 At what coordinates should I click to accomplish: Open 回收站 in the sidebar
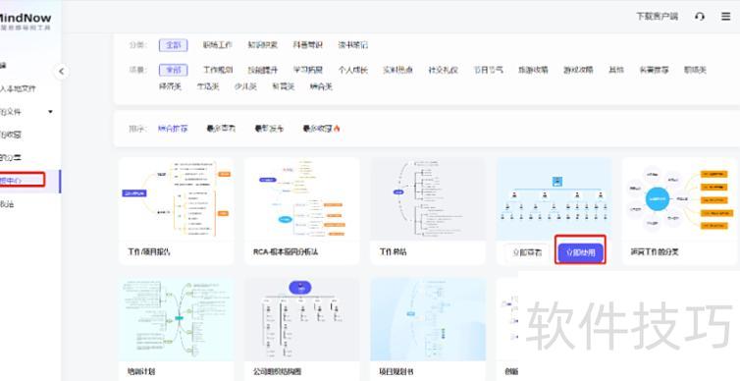[7, 204]
